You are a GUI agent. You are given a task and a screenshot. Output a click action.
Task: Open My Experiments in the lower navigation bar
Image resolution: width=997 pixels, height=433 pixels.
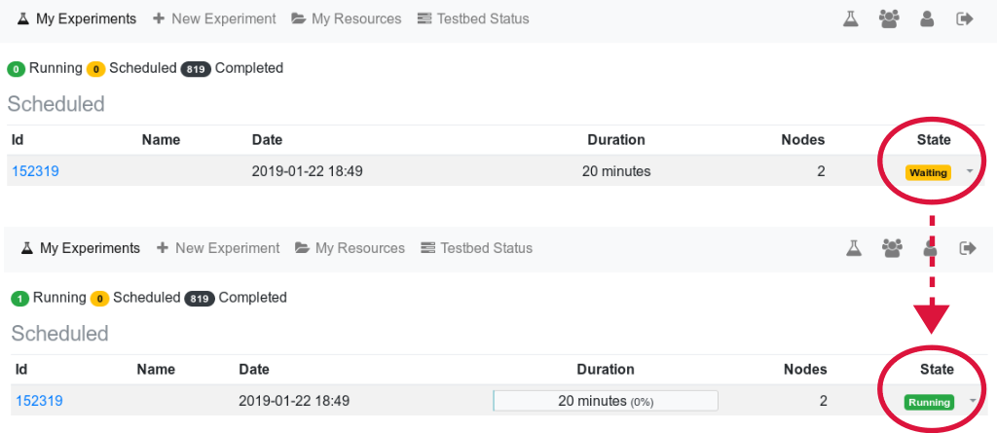point(81,248)
